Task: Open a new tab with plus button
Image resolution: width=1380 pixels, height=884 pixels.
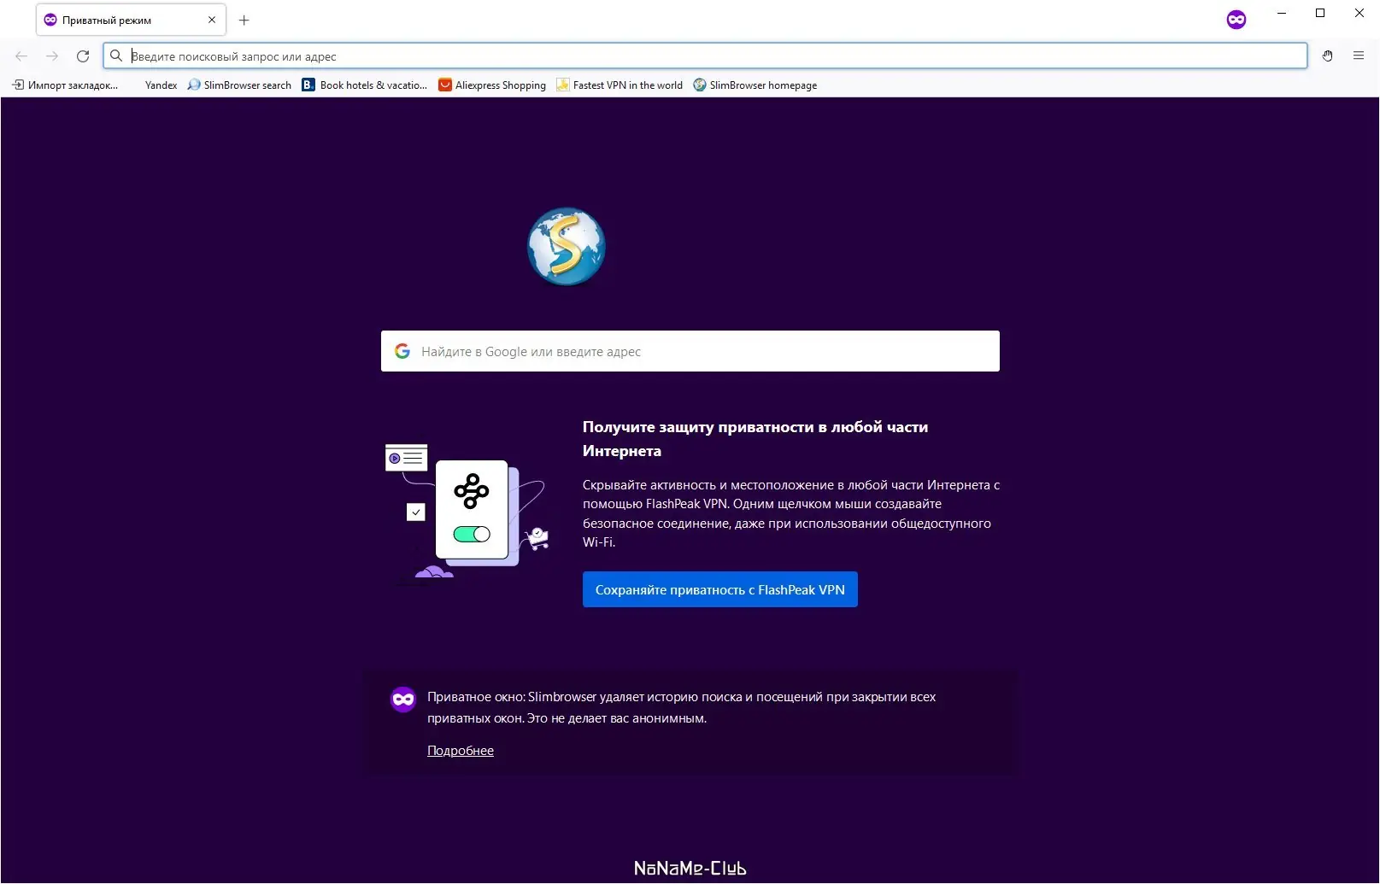Action: tap(244, 20)
